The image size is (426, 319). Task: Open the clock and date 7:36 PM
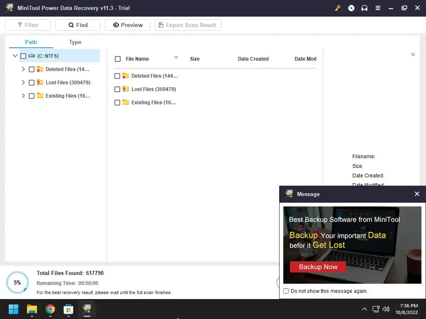[x=406, y=309]
